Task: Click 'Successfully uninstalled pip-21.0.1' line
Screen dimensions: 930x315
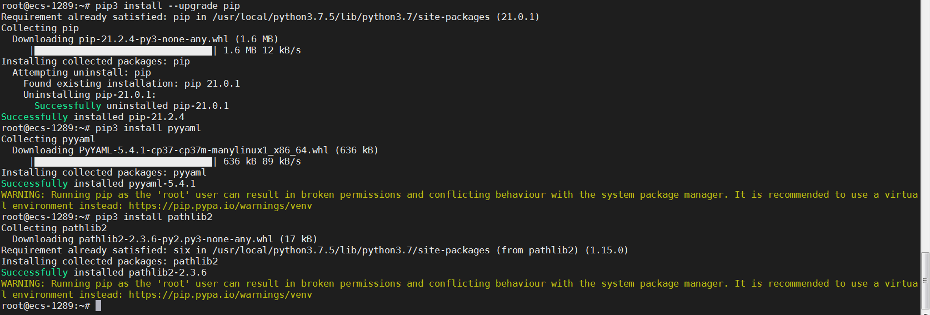Action: [132, 106]
